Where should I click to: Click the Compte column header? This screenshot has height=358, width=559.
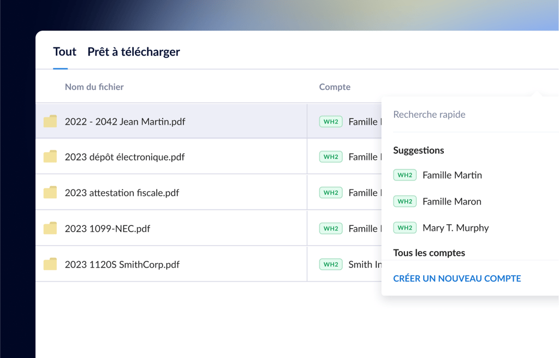[335, 87]
